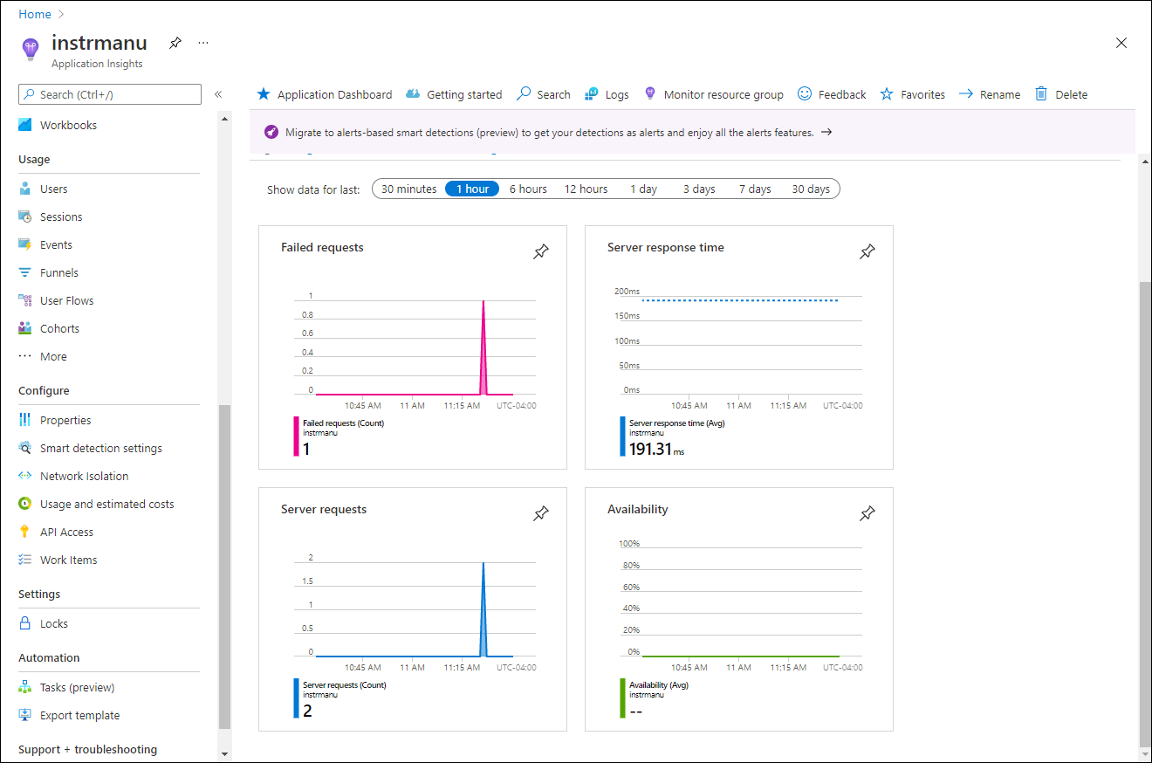Open the Cohorts panel

59,327
